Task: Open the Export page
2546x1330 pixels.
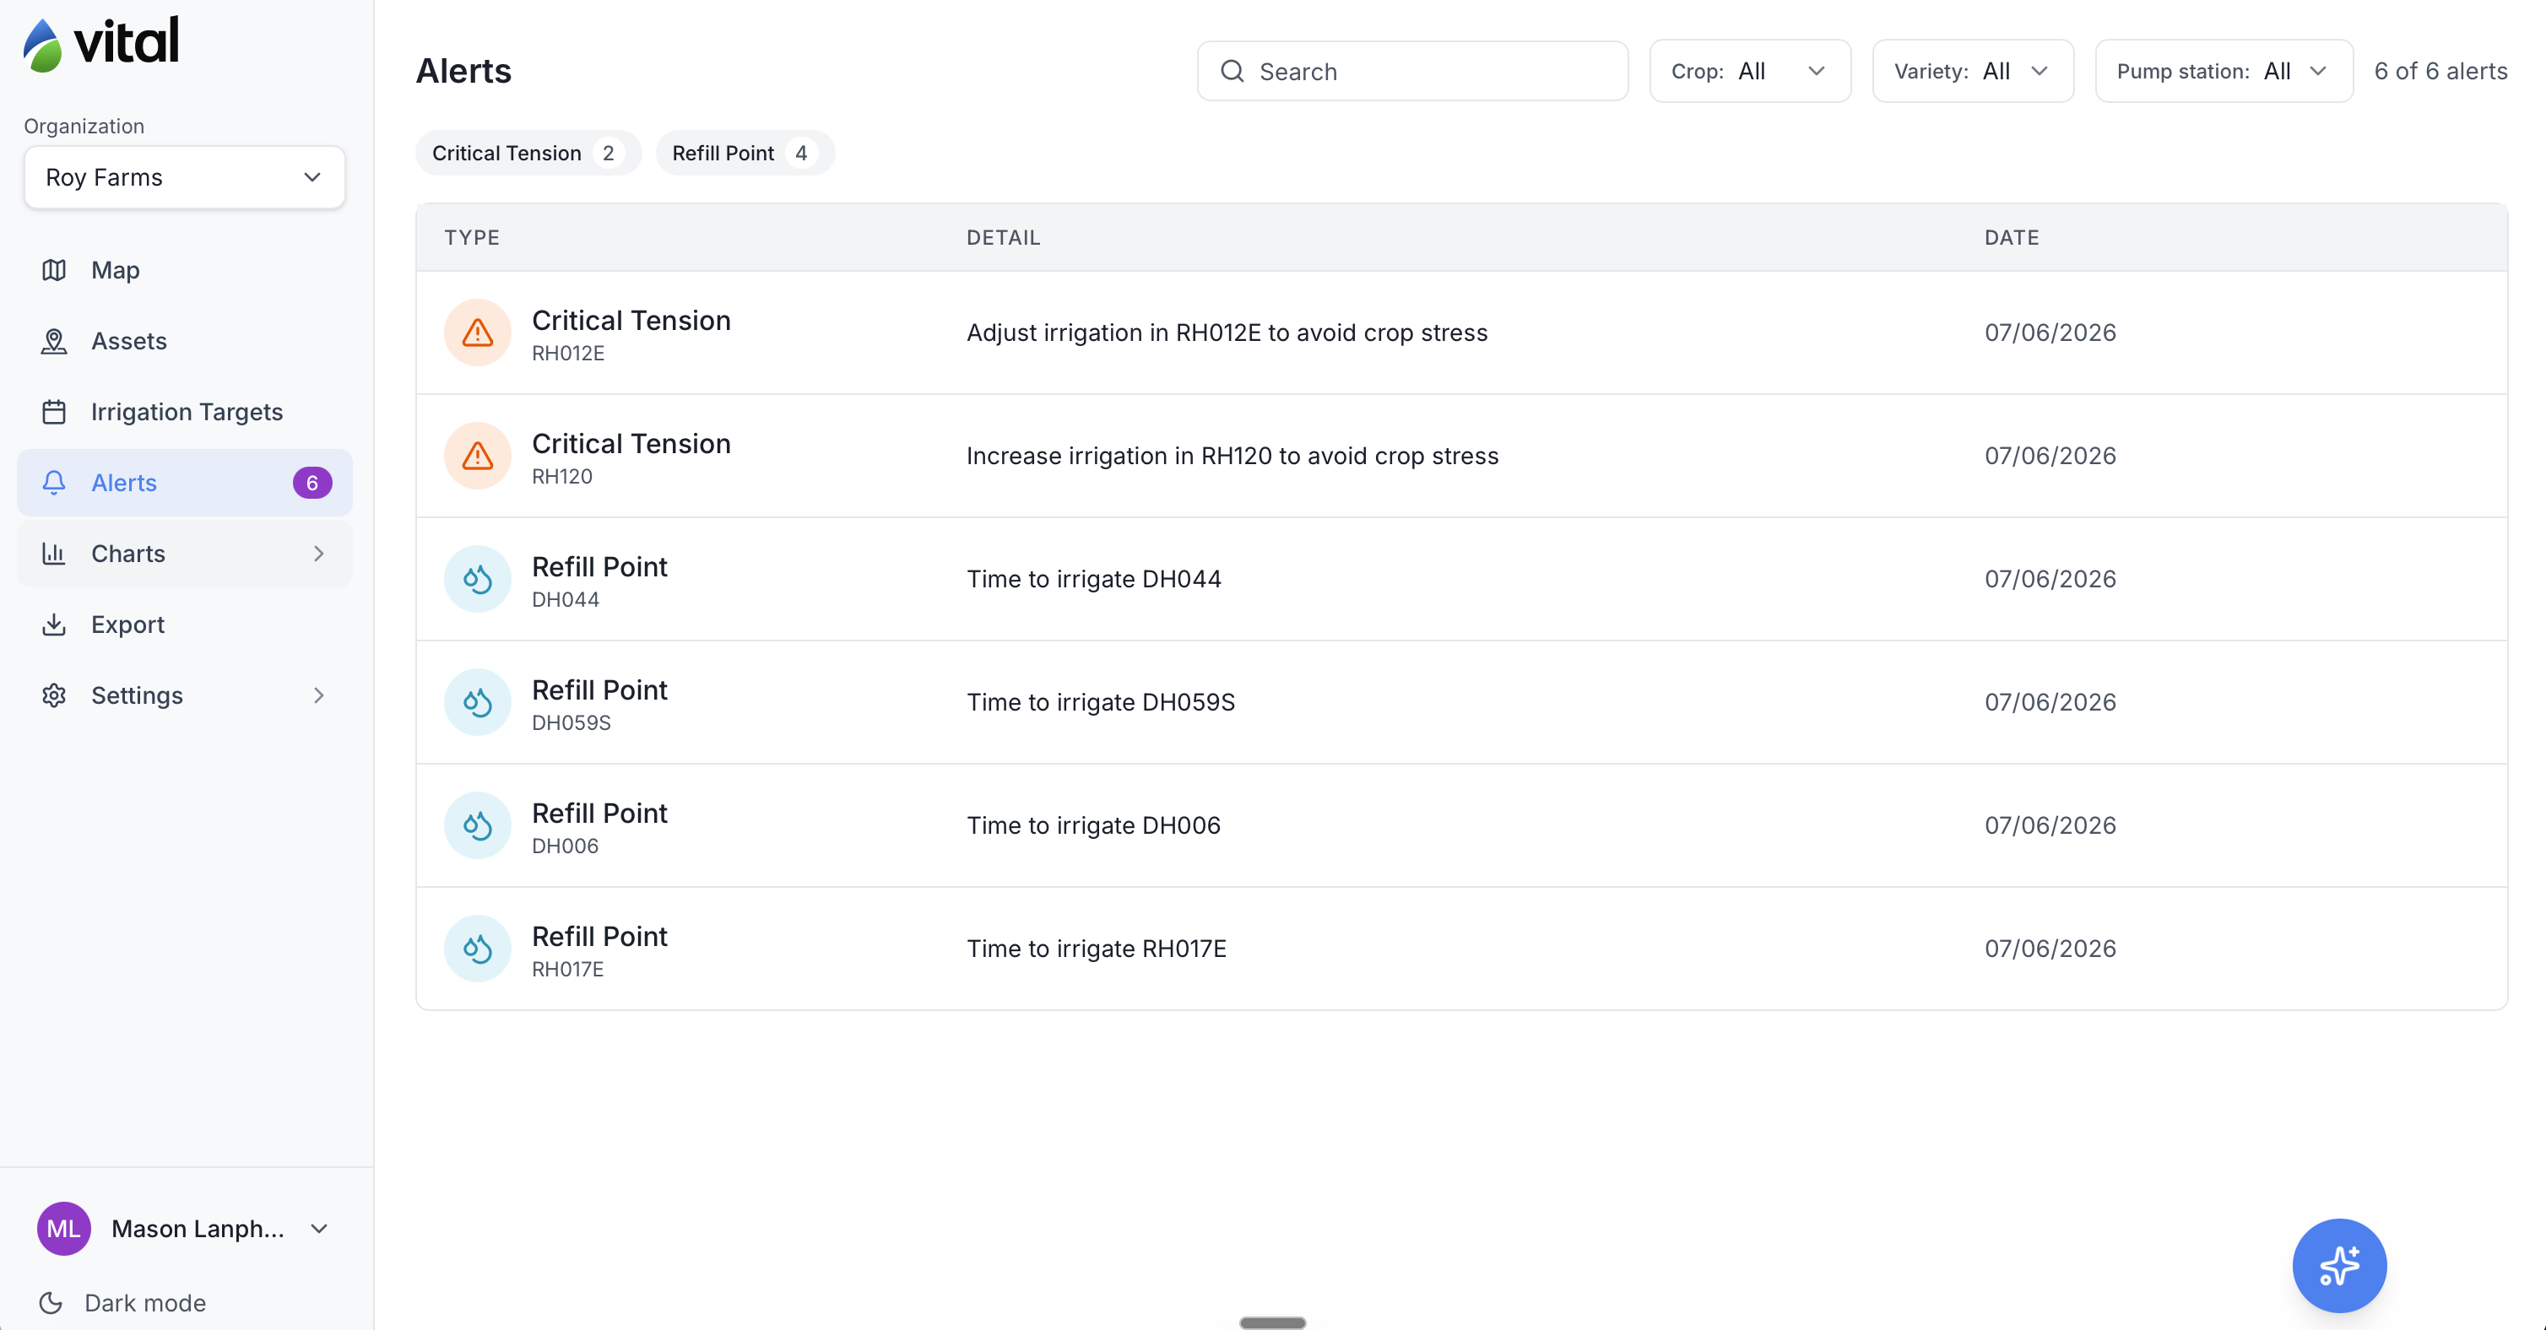Action: pyautogui.click(x=185, y=624)
